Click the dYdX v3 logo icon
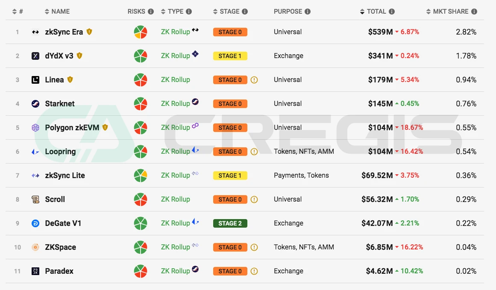Screen dimensions: 496x290 pos(35,56)
